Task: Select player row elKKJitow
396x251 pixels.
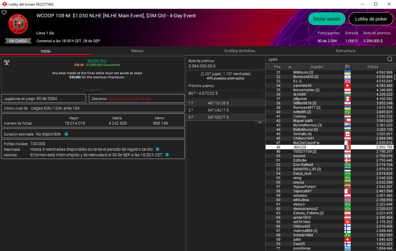Action: click(330, 200)
